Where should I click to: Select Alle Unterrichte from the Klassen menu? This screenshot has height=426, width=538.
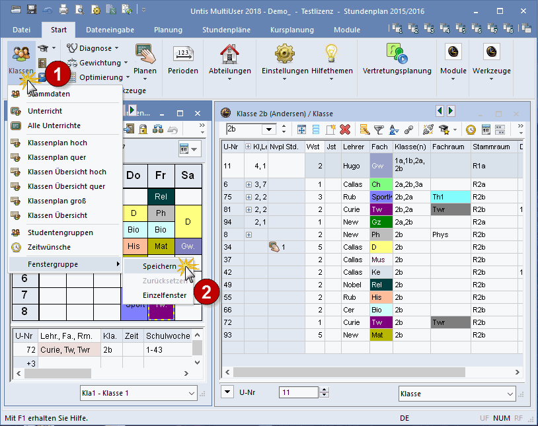coord(65,125)
